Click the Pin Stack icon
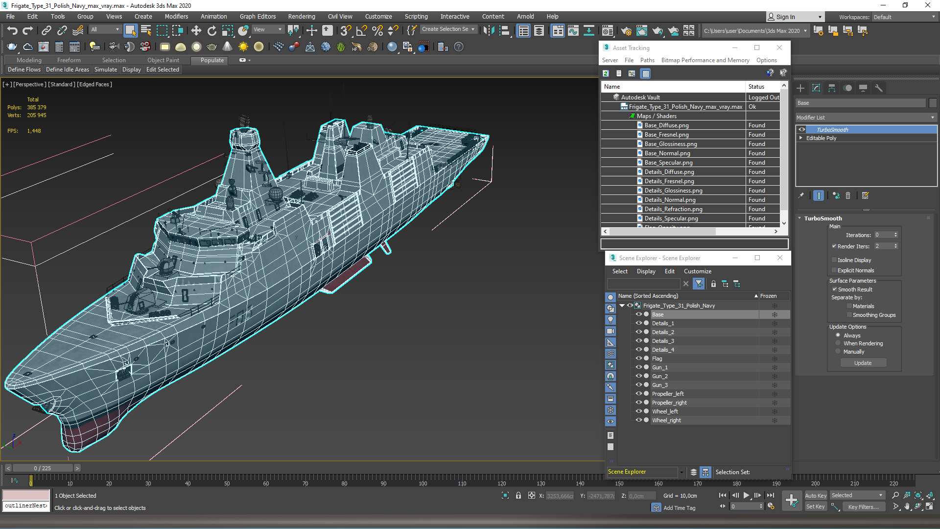Image resolution: width=940 pixels, height=529 pixels. click(801, 195)
